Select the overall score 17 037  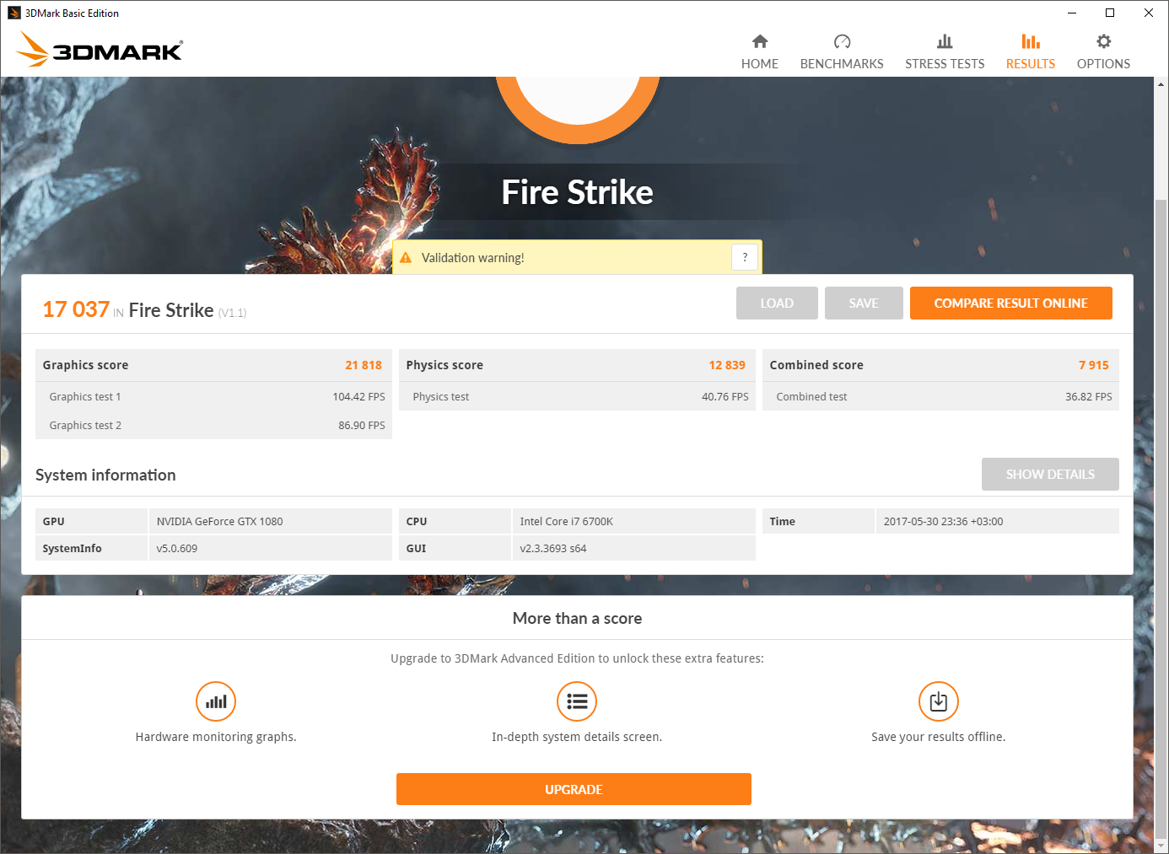coord(76,309)
